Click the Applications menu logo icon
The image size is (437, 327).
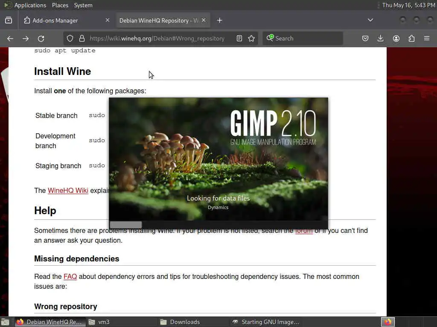8,5
